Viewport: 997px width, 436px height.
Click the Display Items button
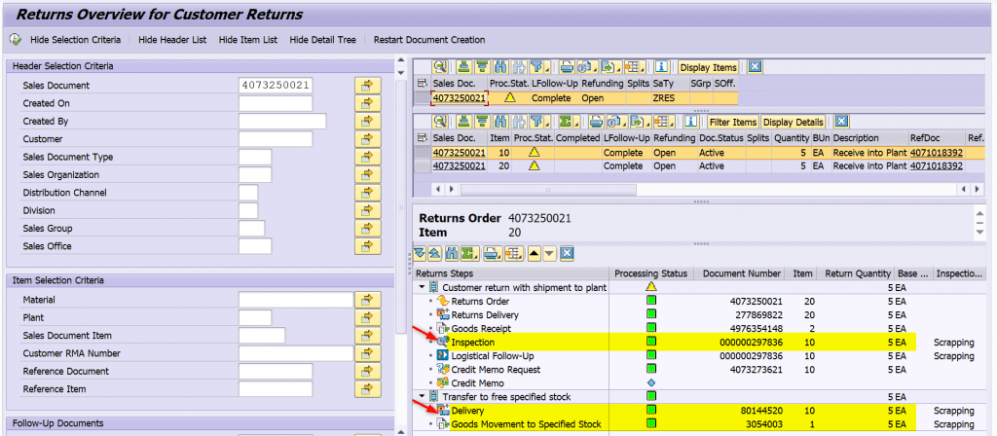point(709,67)
